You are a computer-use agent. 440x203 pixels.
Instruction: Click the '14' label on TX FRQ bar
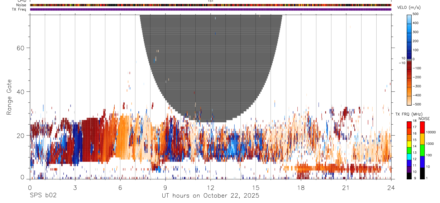point(415,146)
